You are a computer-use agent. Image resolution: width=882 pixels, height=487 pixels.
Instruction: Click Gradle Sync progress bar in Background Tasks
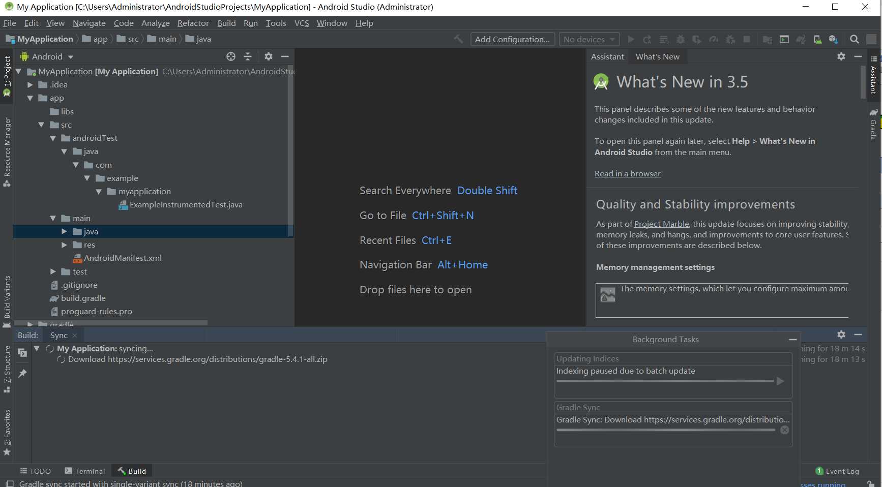coord(666,430)
